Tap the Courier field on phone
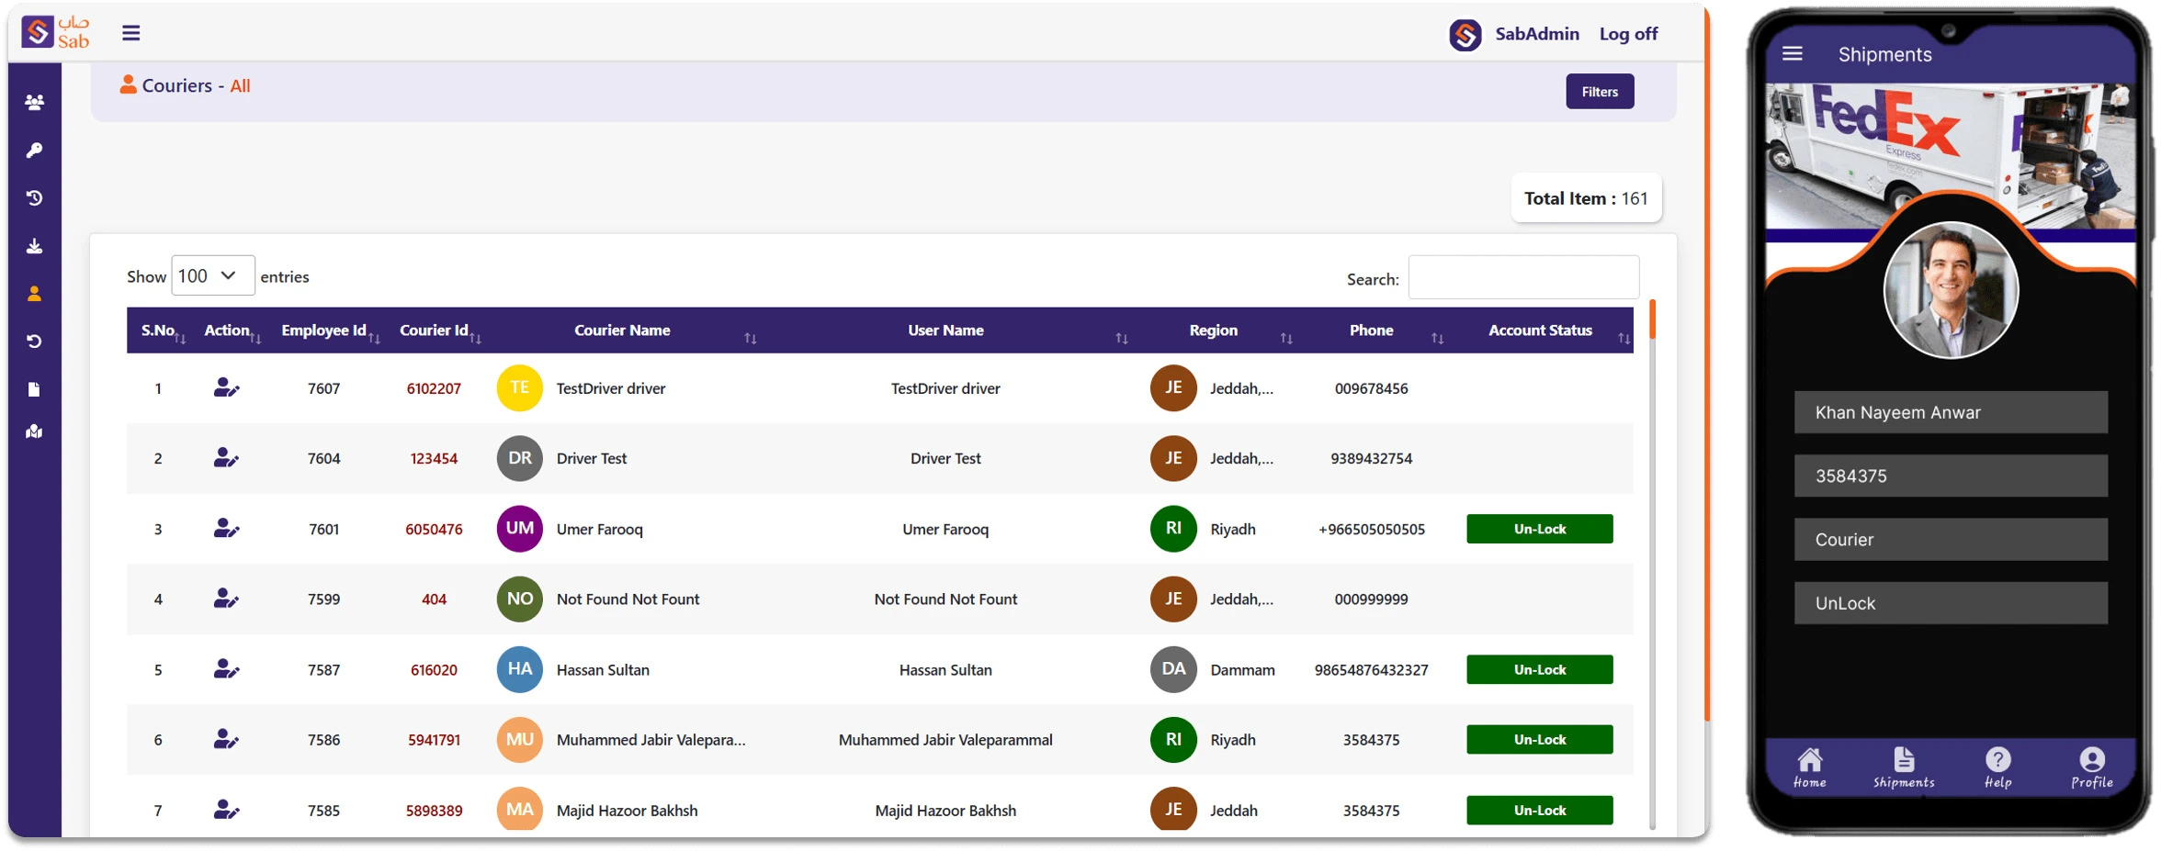Image resolution: width=2161 pixels, height=851 pixels. (x=1950, y=539)
